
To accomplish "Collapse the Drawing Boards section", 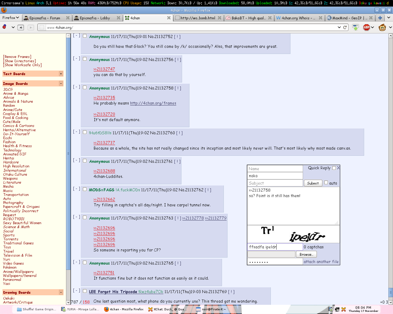I will coord(61,293).
